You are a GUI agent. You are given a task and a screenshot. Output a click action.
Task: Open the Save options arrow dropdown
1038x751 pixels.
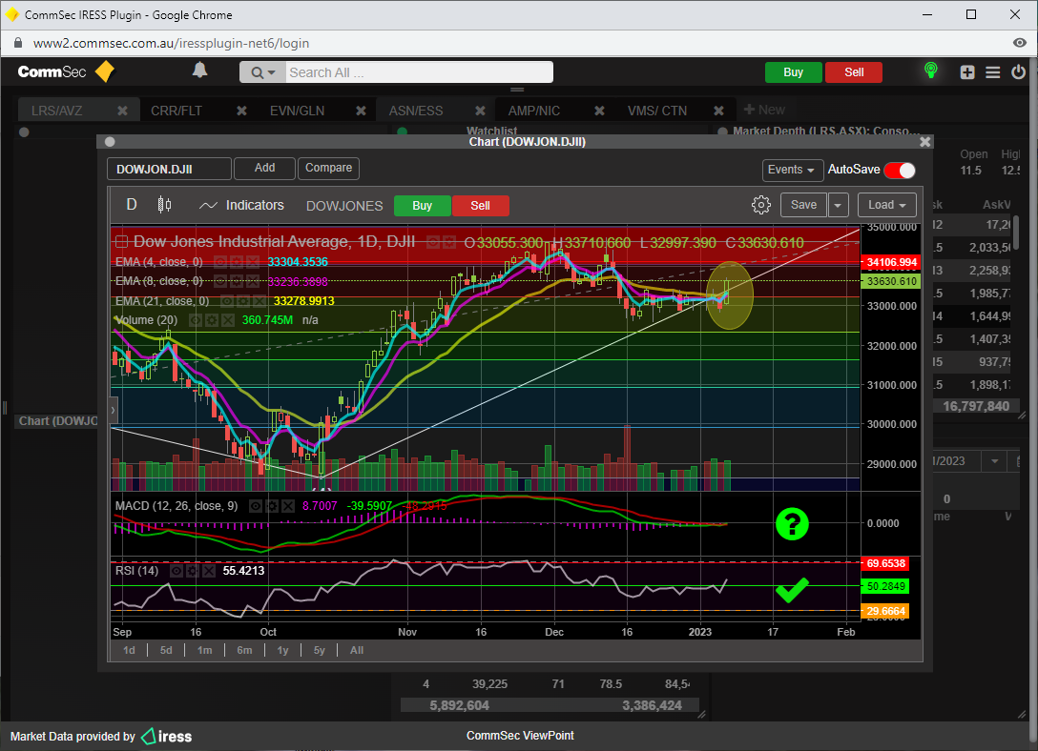pyautogui.click(x=838, y=205)
